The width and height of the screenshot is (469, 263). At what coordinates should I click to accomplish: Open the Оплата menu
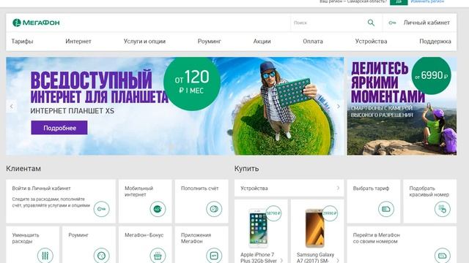[x=313, y=42]
